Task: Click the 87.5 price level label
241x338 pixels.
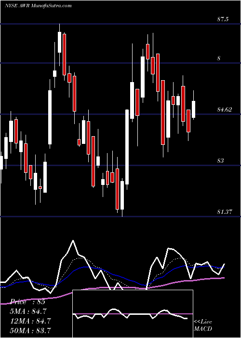Action: [223, 19]
